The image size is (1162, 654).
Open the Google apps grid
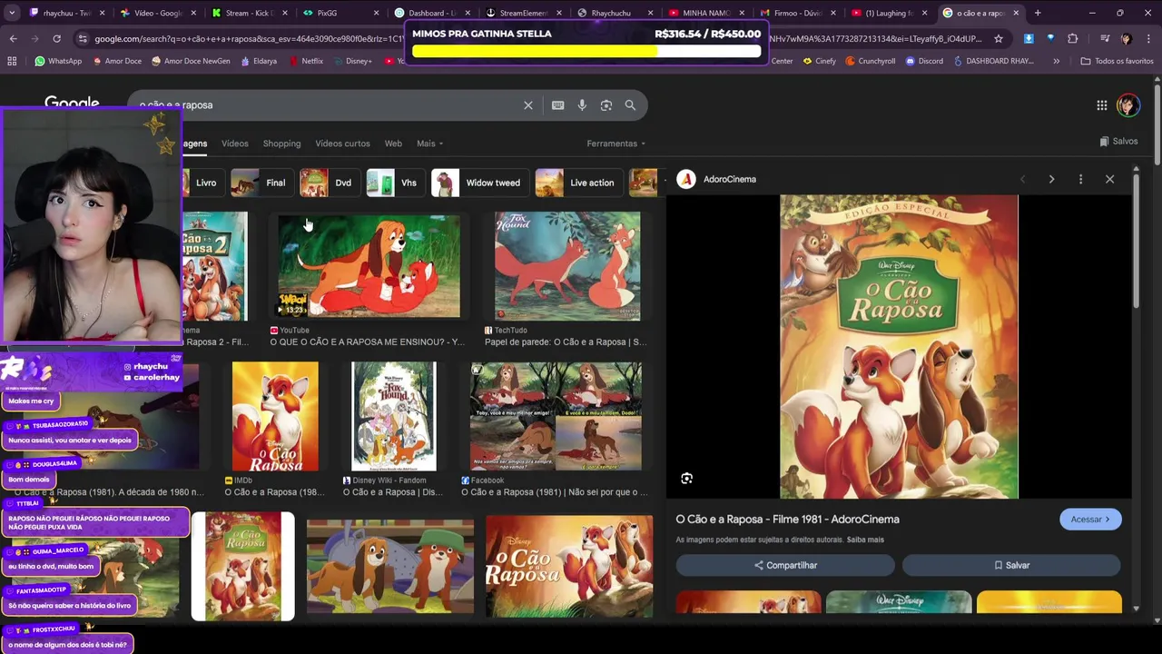pos(1101,105)
